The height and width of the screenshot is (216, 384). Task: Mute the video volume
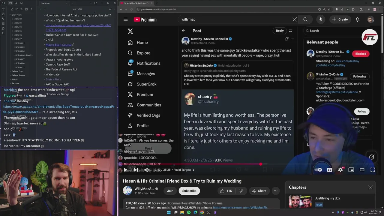[x=146, y=170]
